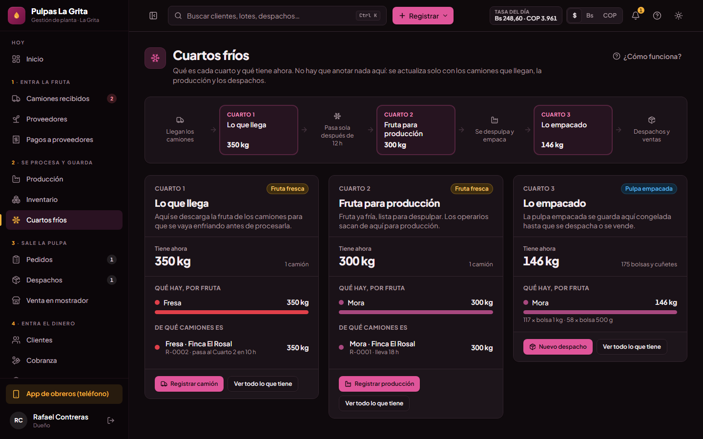Select the Cuarto 1 Lo que llega flow card
703x439 pixels.
point(259,130)
